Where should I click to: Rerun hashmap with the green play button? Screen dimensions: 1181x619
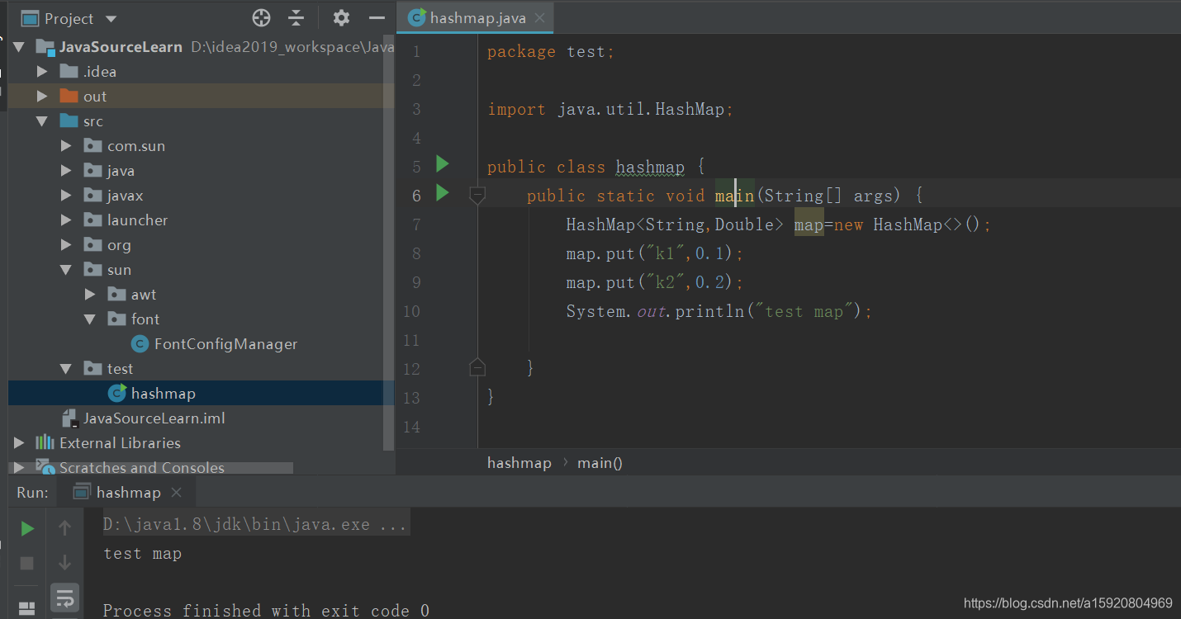27,528
